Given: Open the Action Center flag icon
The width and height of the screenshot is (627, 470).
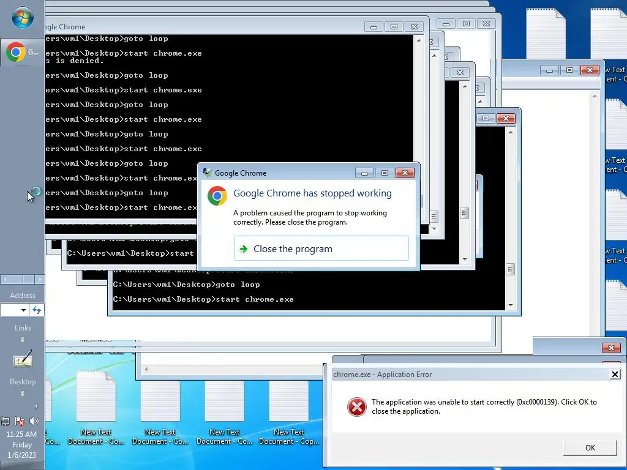Looking at the screenshot, I should tap(19, 421).
